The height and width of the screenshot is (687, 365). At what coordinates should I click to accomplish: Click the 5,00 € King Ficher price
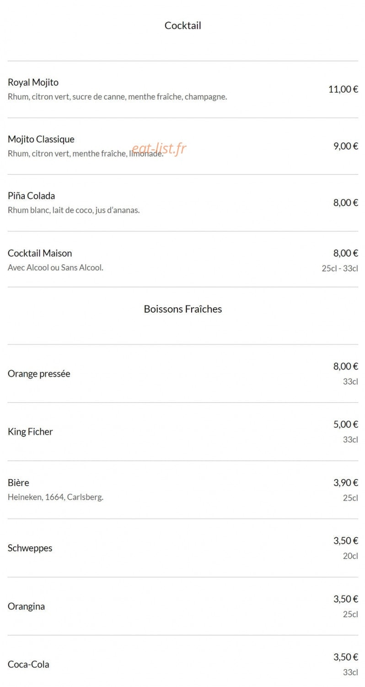(x=346, y=425)
